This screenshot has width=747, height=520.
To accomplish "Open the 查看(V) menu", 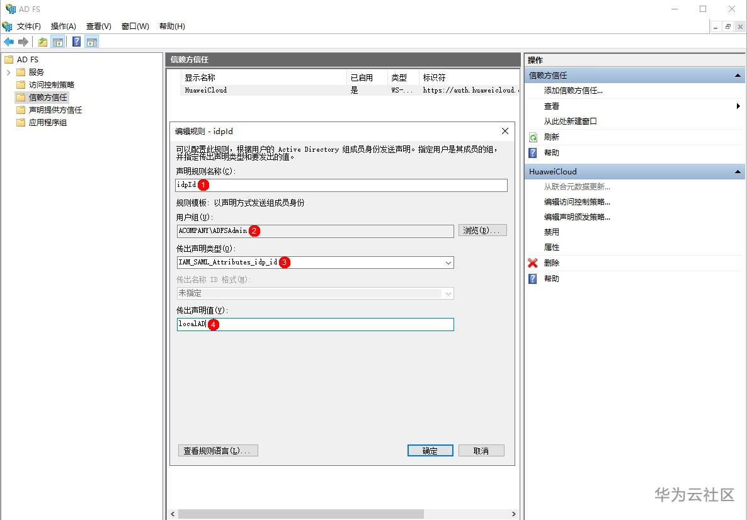I will point(99,26).
